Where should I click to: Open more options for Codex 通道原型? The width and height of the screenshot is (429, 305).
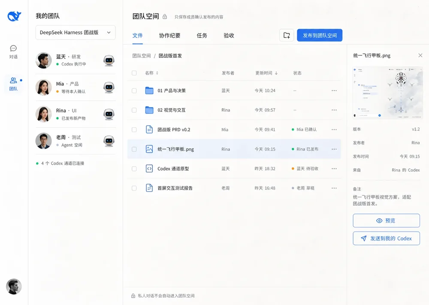334,168
